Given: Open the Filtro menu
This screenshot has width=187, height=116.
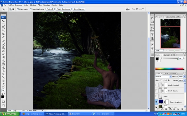Looking at the screenshot, I should pyautogui.click(x=40, y=5).
